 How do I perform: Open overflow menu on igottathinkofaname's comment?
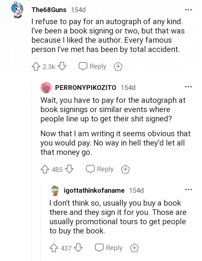coord(189,189)
